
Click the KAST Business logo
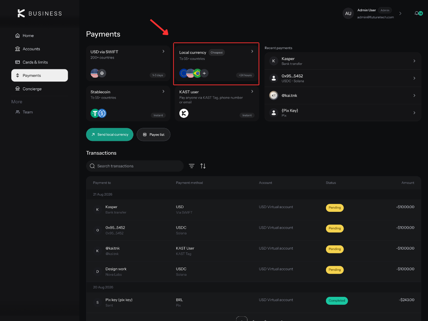(40, 13)
